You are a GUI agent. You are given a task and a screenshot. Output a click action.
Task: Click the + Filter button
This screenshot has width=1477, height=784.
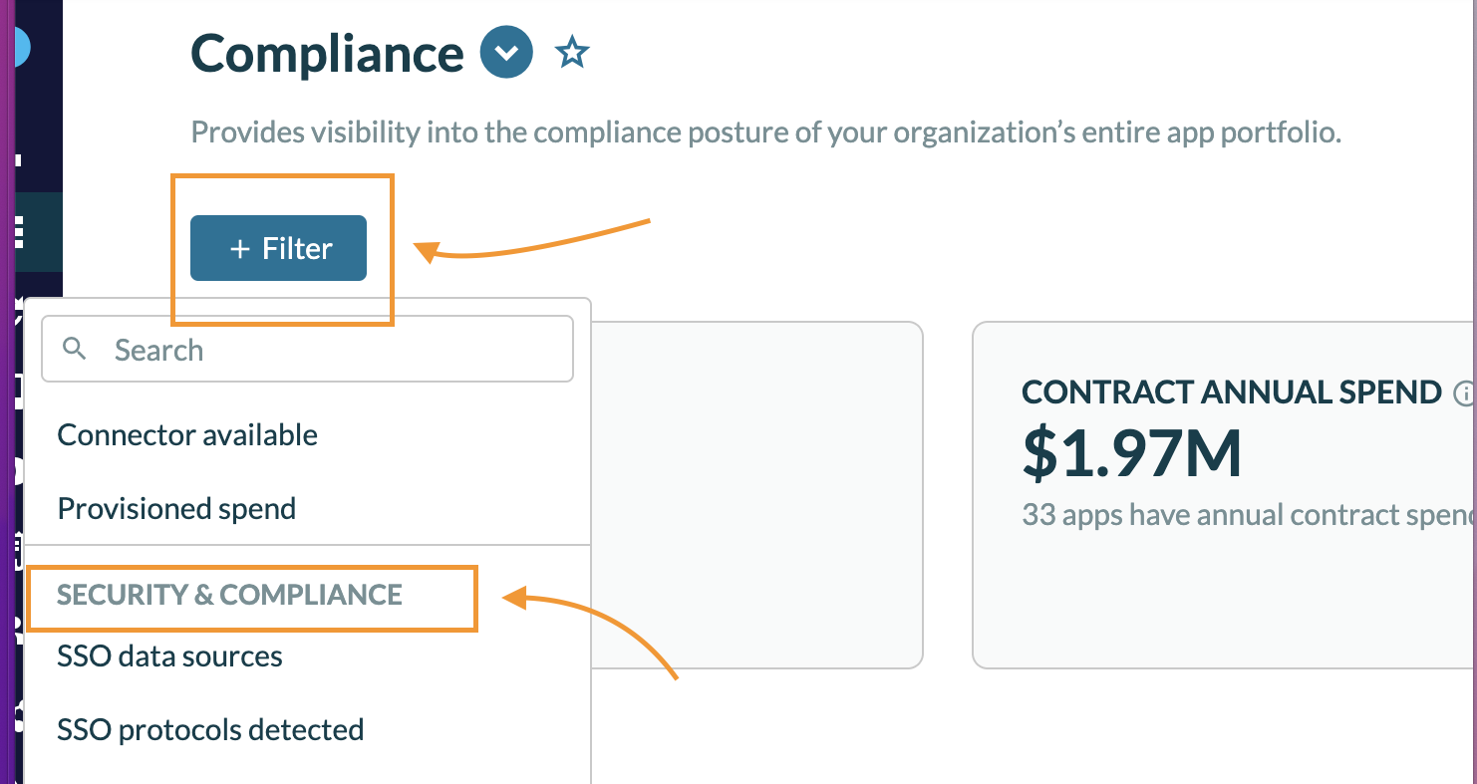[x=278, y=248]
